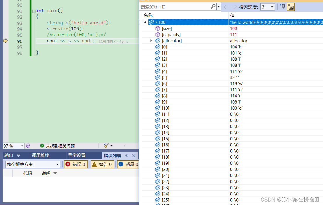Click the green check 未找到相关问题 indicator
Screen dimensions: 323x205
(x=57, y=146)
